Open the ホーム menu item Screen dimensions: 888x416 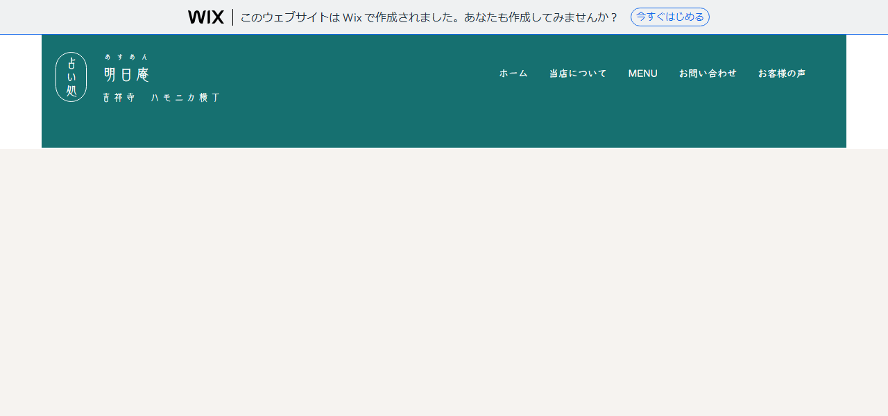coord(513,73)
